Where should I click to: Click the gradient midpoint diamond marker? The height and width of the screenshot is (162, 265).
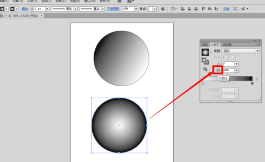[227, 75]
